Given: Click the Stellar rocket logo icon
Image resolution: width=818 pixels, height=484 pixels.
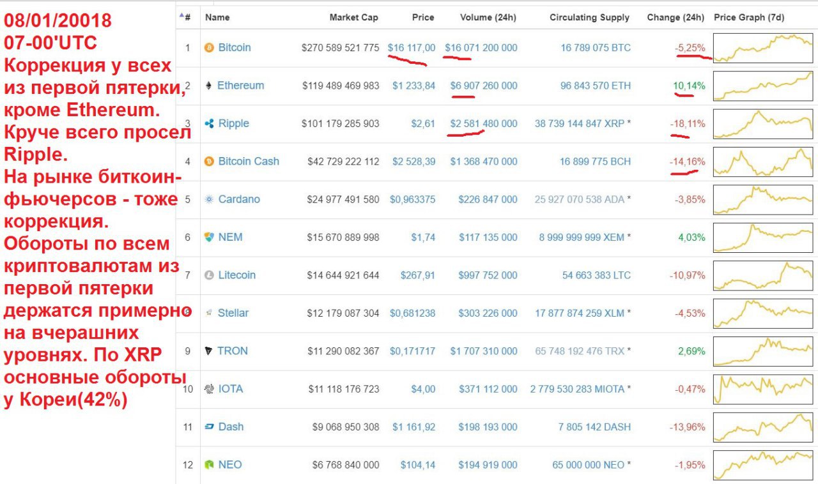Looking at the screenshot, I should (x=209, y=313).
